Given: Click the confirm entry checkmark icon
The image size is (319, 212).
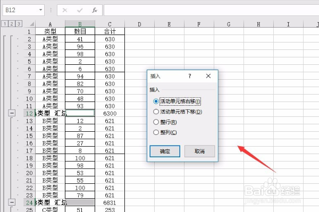Looking at the screenshot, I should 80,10.
